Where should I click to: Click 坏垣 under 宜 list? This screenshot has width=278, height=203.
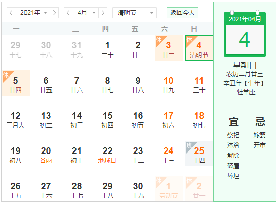tap(233, 175)
